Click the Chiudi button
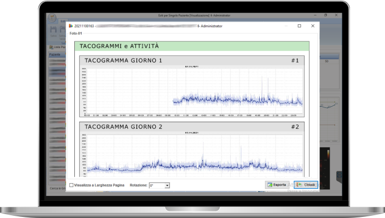The image size is (385, 218). tap(306, 185)
